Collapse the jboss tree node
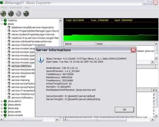The width and height of the screenshot is (159, 127). click(x=2, y=24)
